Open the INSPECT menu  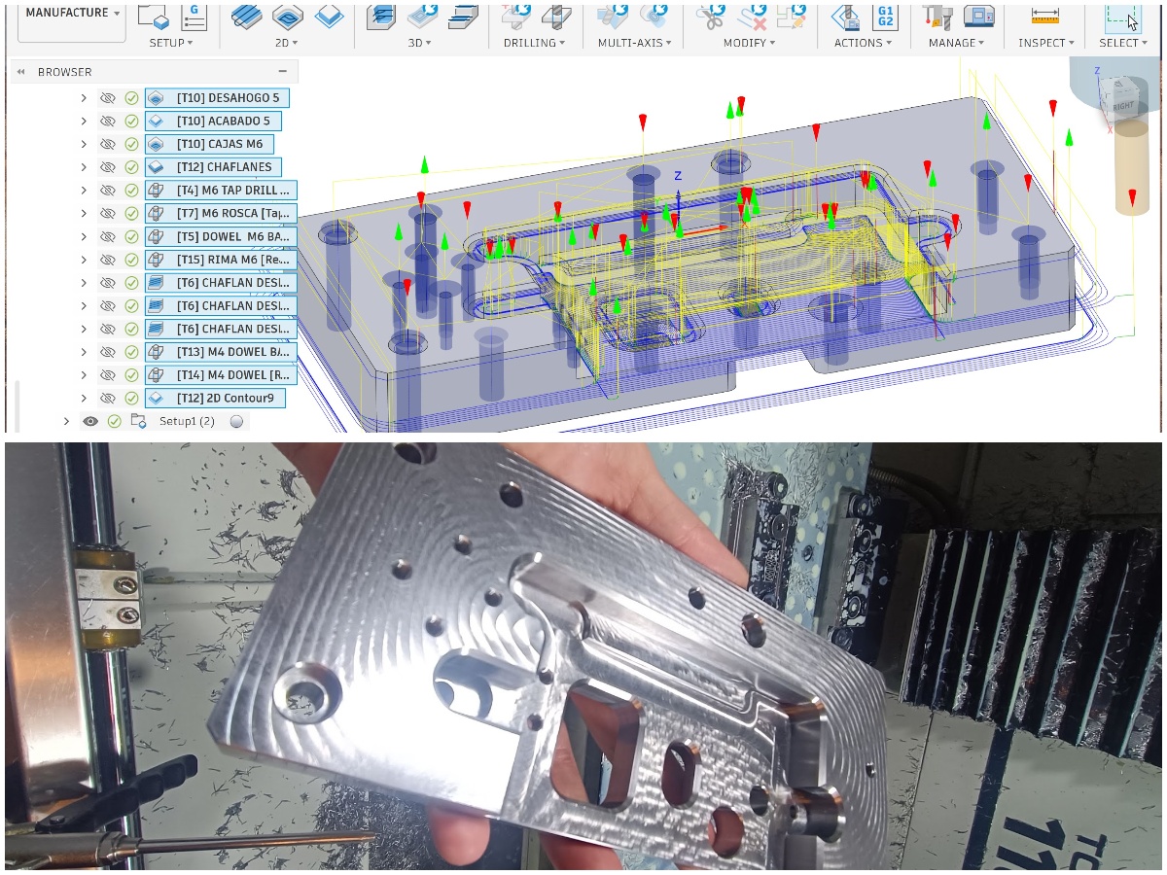(1046, 43)
